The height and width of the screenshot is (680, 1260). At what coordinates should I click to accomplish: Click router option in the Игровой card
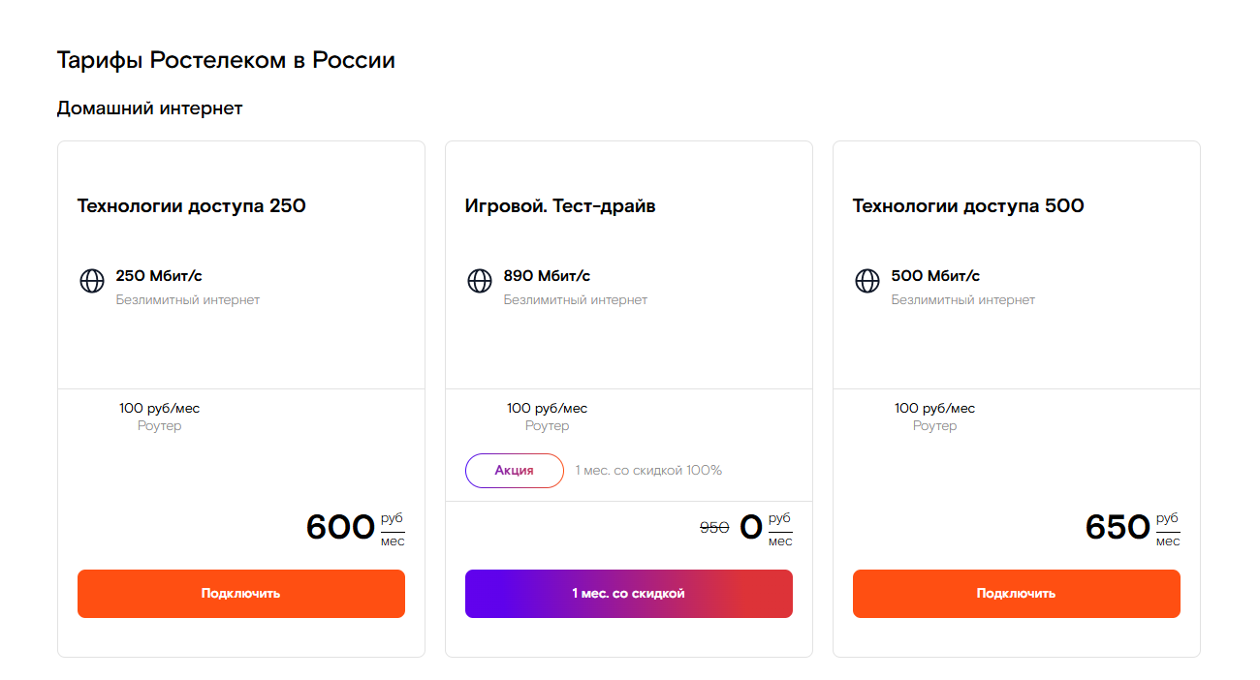click(547, 417)
